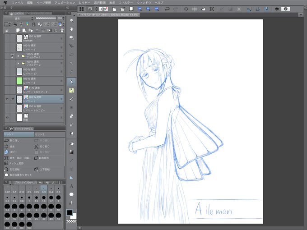Expand フォルダー 1 folder

point(19,56)
